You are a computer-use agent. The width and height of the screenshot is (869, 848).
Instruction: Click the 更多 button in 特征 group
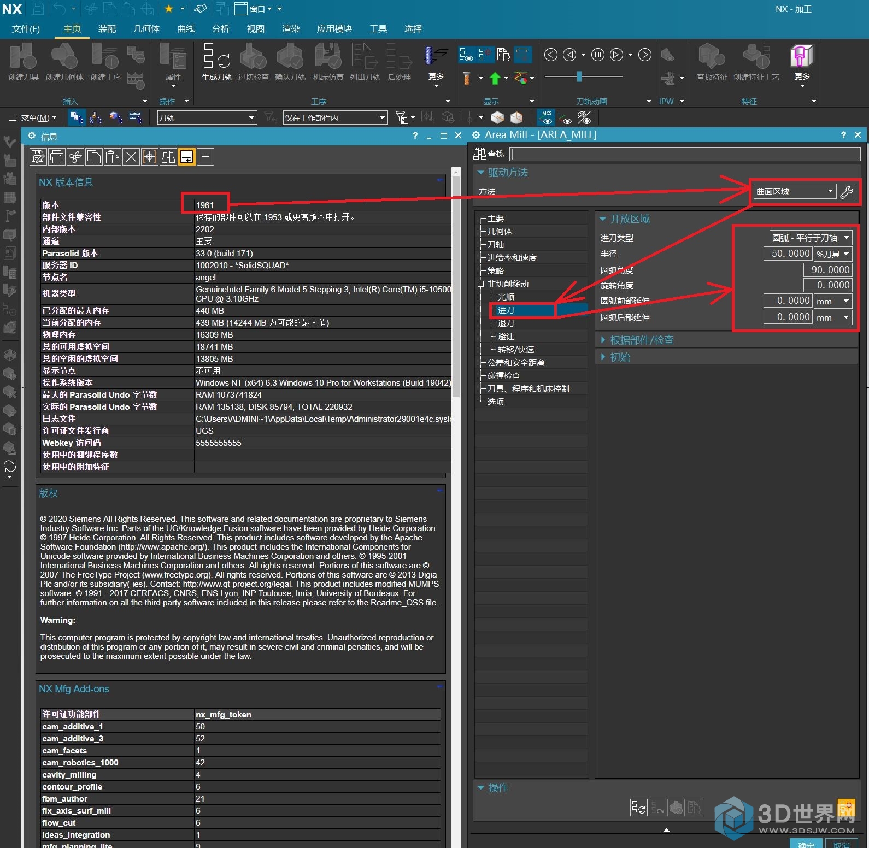(802, 64)
